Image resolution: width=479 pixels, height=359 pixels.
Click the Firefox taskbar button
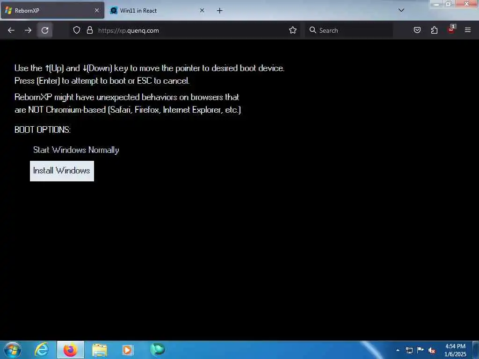pyautogui.click(x=70, y=350)
